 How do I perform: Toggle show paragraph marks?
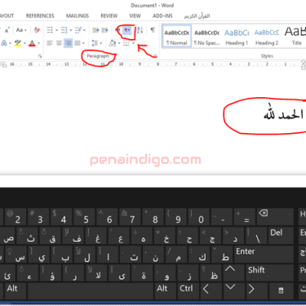(153, 29)
